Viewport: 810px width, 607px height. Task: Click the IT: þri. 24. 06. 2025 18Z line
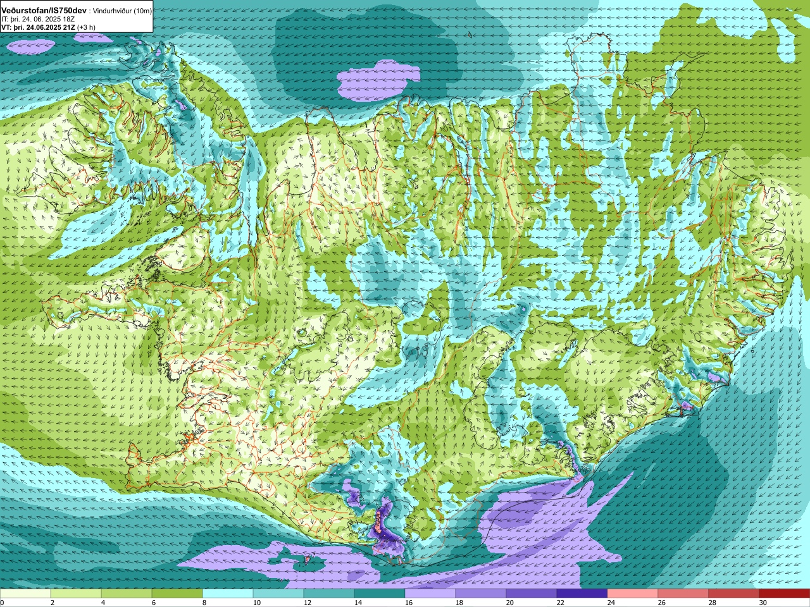(x=39, y=19)
